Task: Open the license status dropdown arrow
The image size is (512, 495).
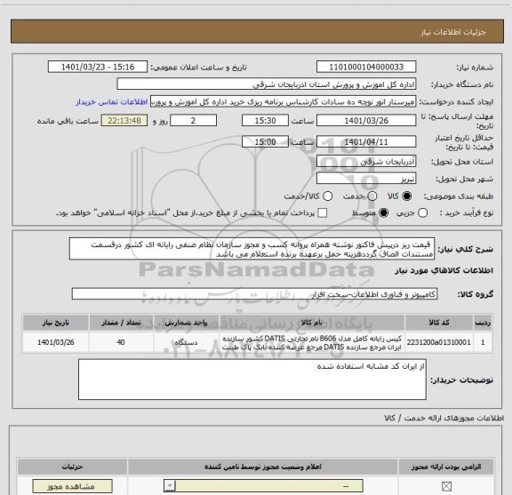Action: point(170,486)
